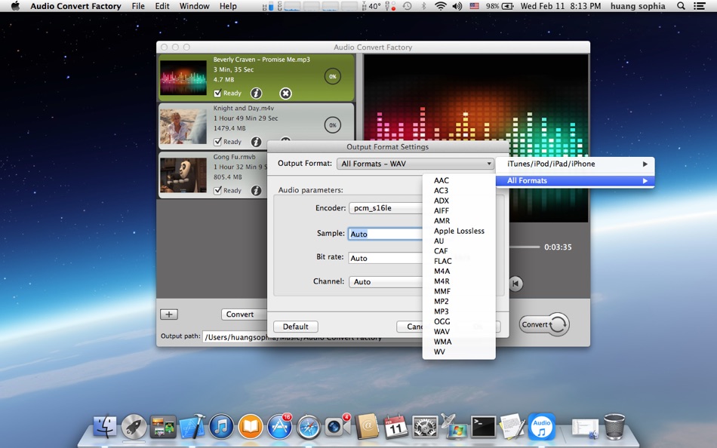Screen dimensions: 717x448
Task: Click 0% progress circle of Knight and Day.m4v
Action: [332, 124]
